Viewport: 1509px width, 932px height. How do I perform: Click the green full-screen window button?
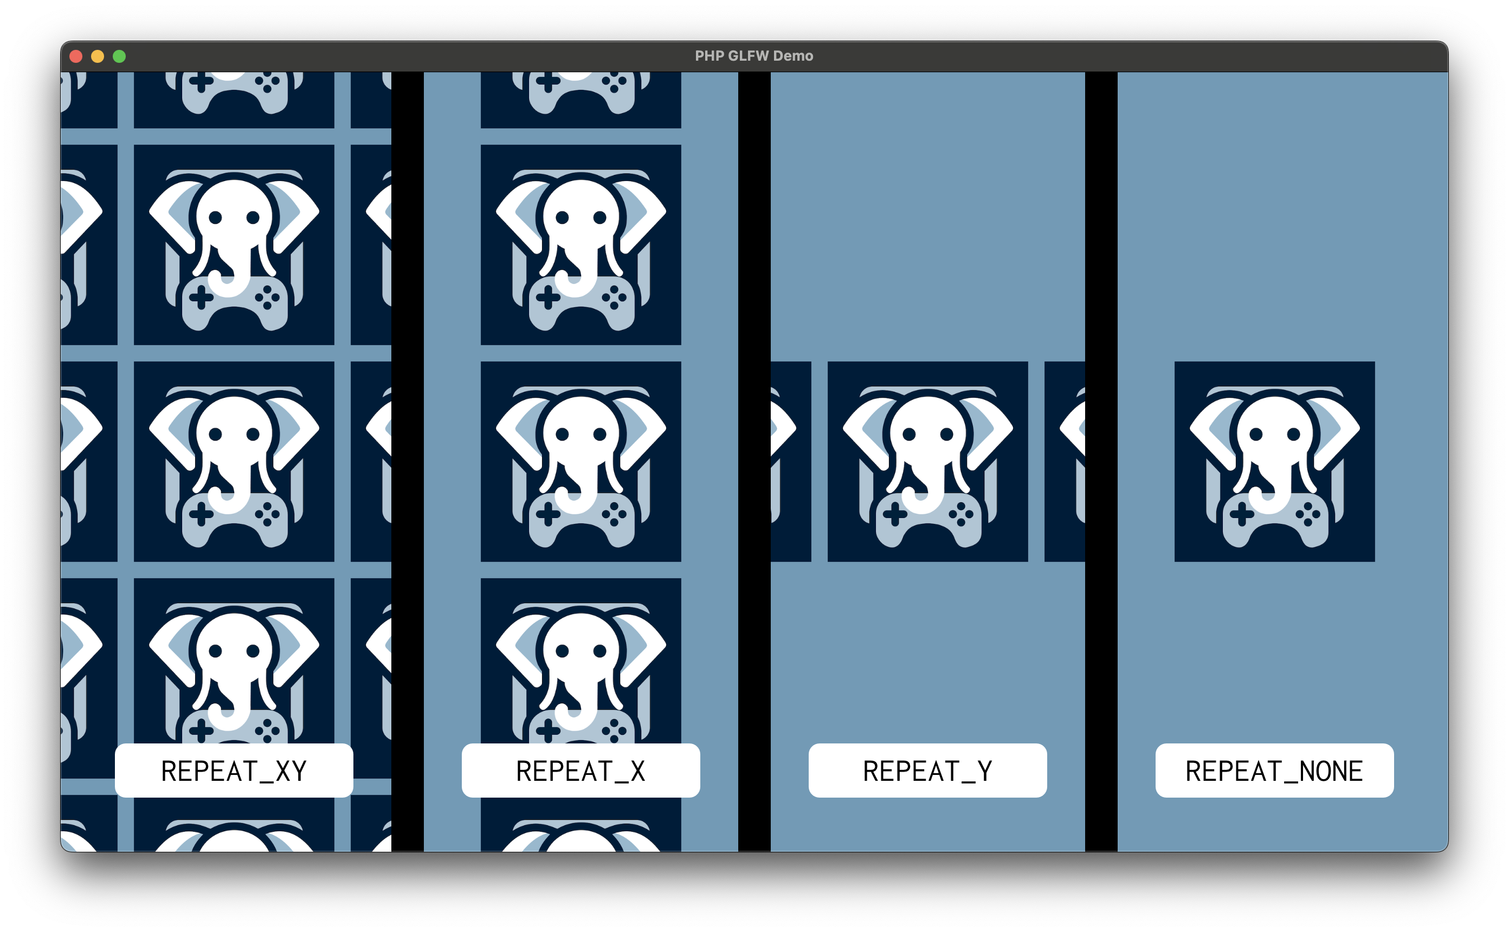coord(120,56)
